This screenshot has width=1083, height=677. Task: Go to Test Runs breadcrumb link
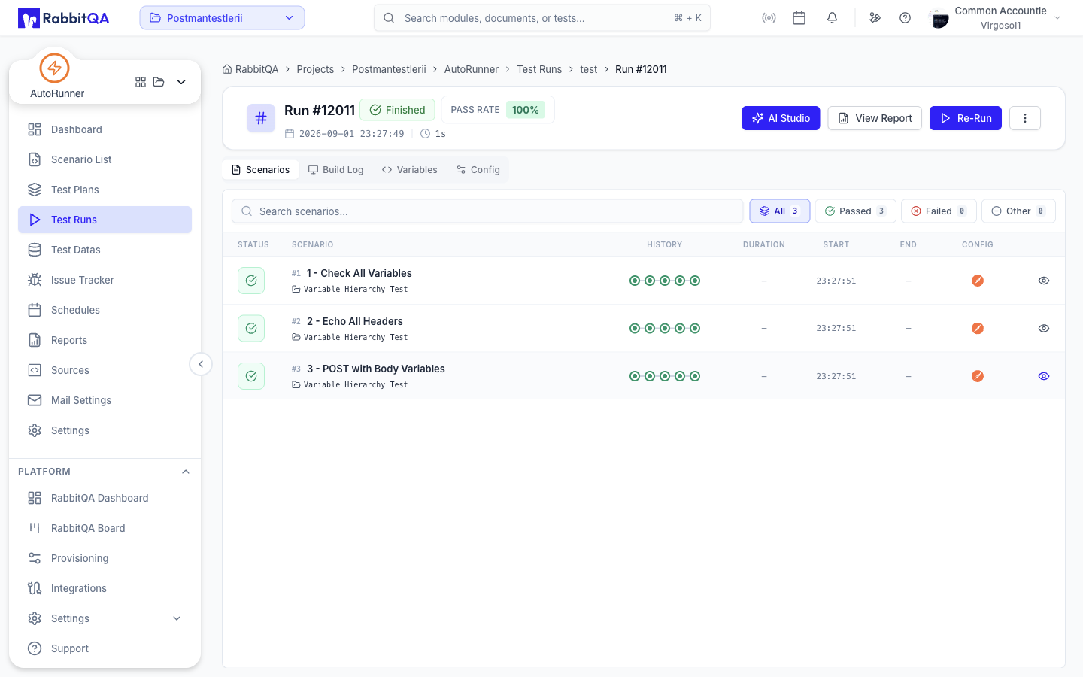(x=539, y=69)
